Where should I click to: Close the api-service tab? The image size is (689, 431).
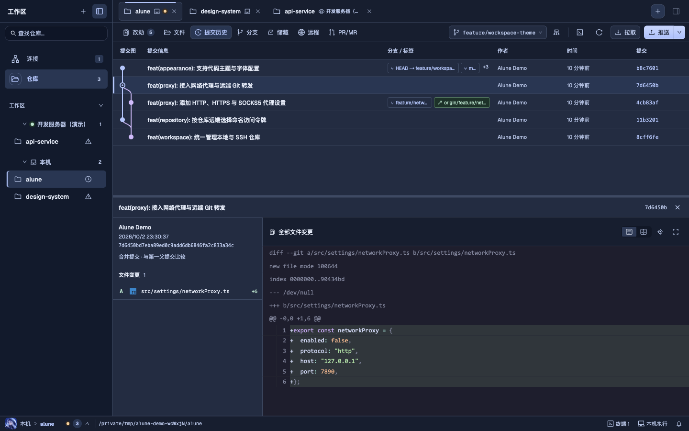click(x=369, y=11)
